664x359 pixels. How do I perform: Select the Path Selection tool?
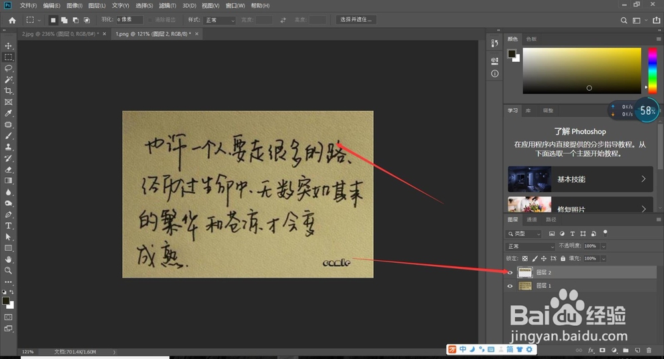coord(9,237)
